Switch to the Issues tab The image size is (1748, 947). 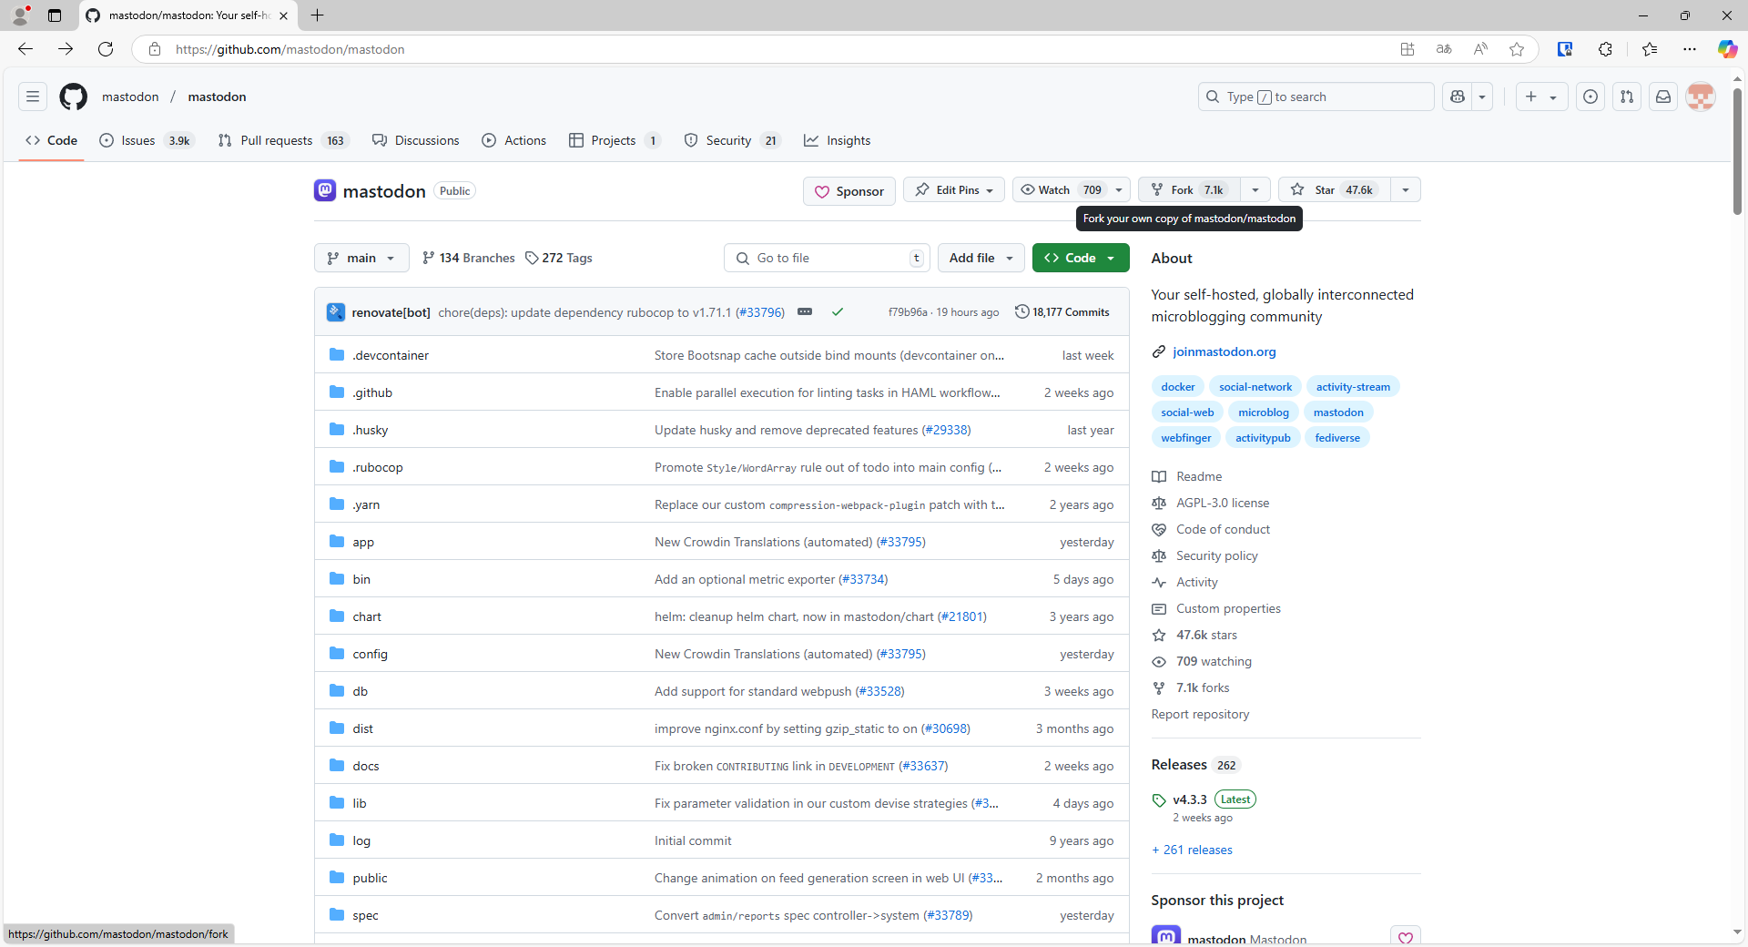point(146,140)
